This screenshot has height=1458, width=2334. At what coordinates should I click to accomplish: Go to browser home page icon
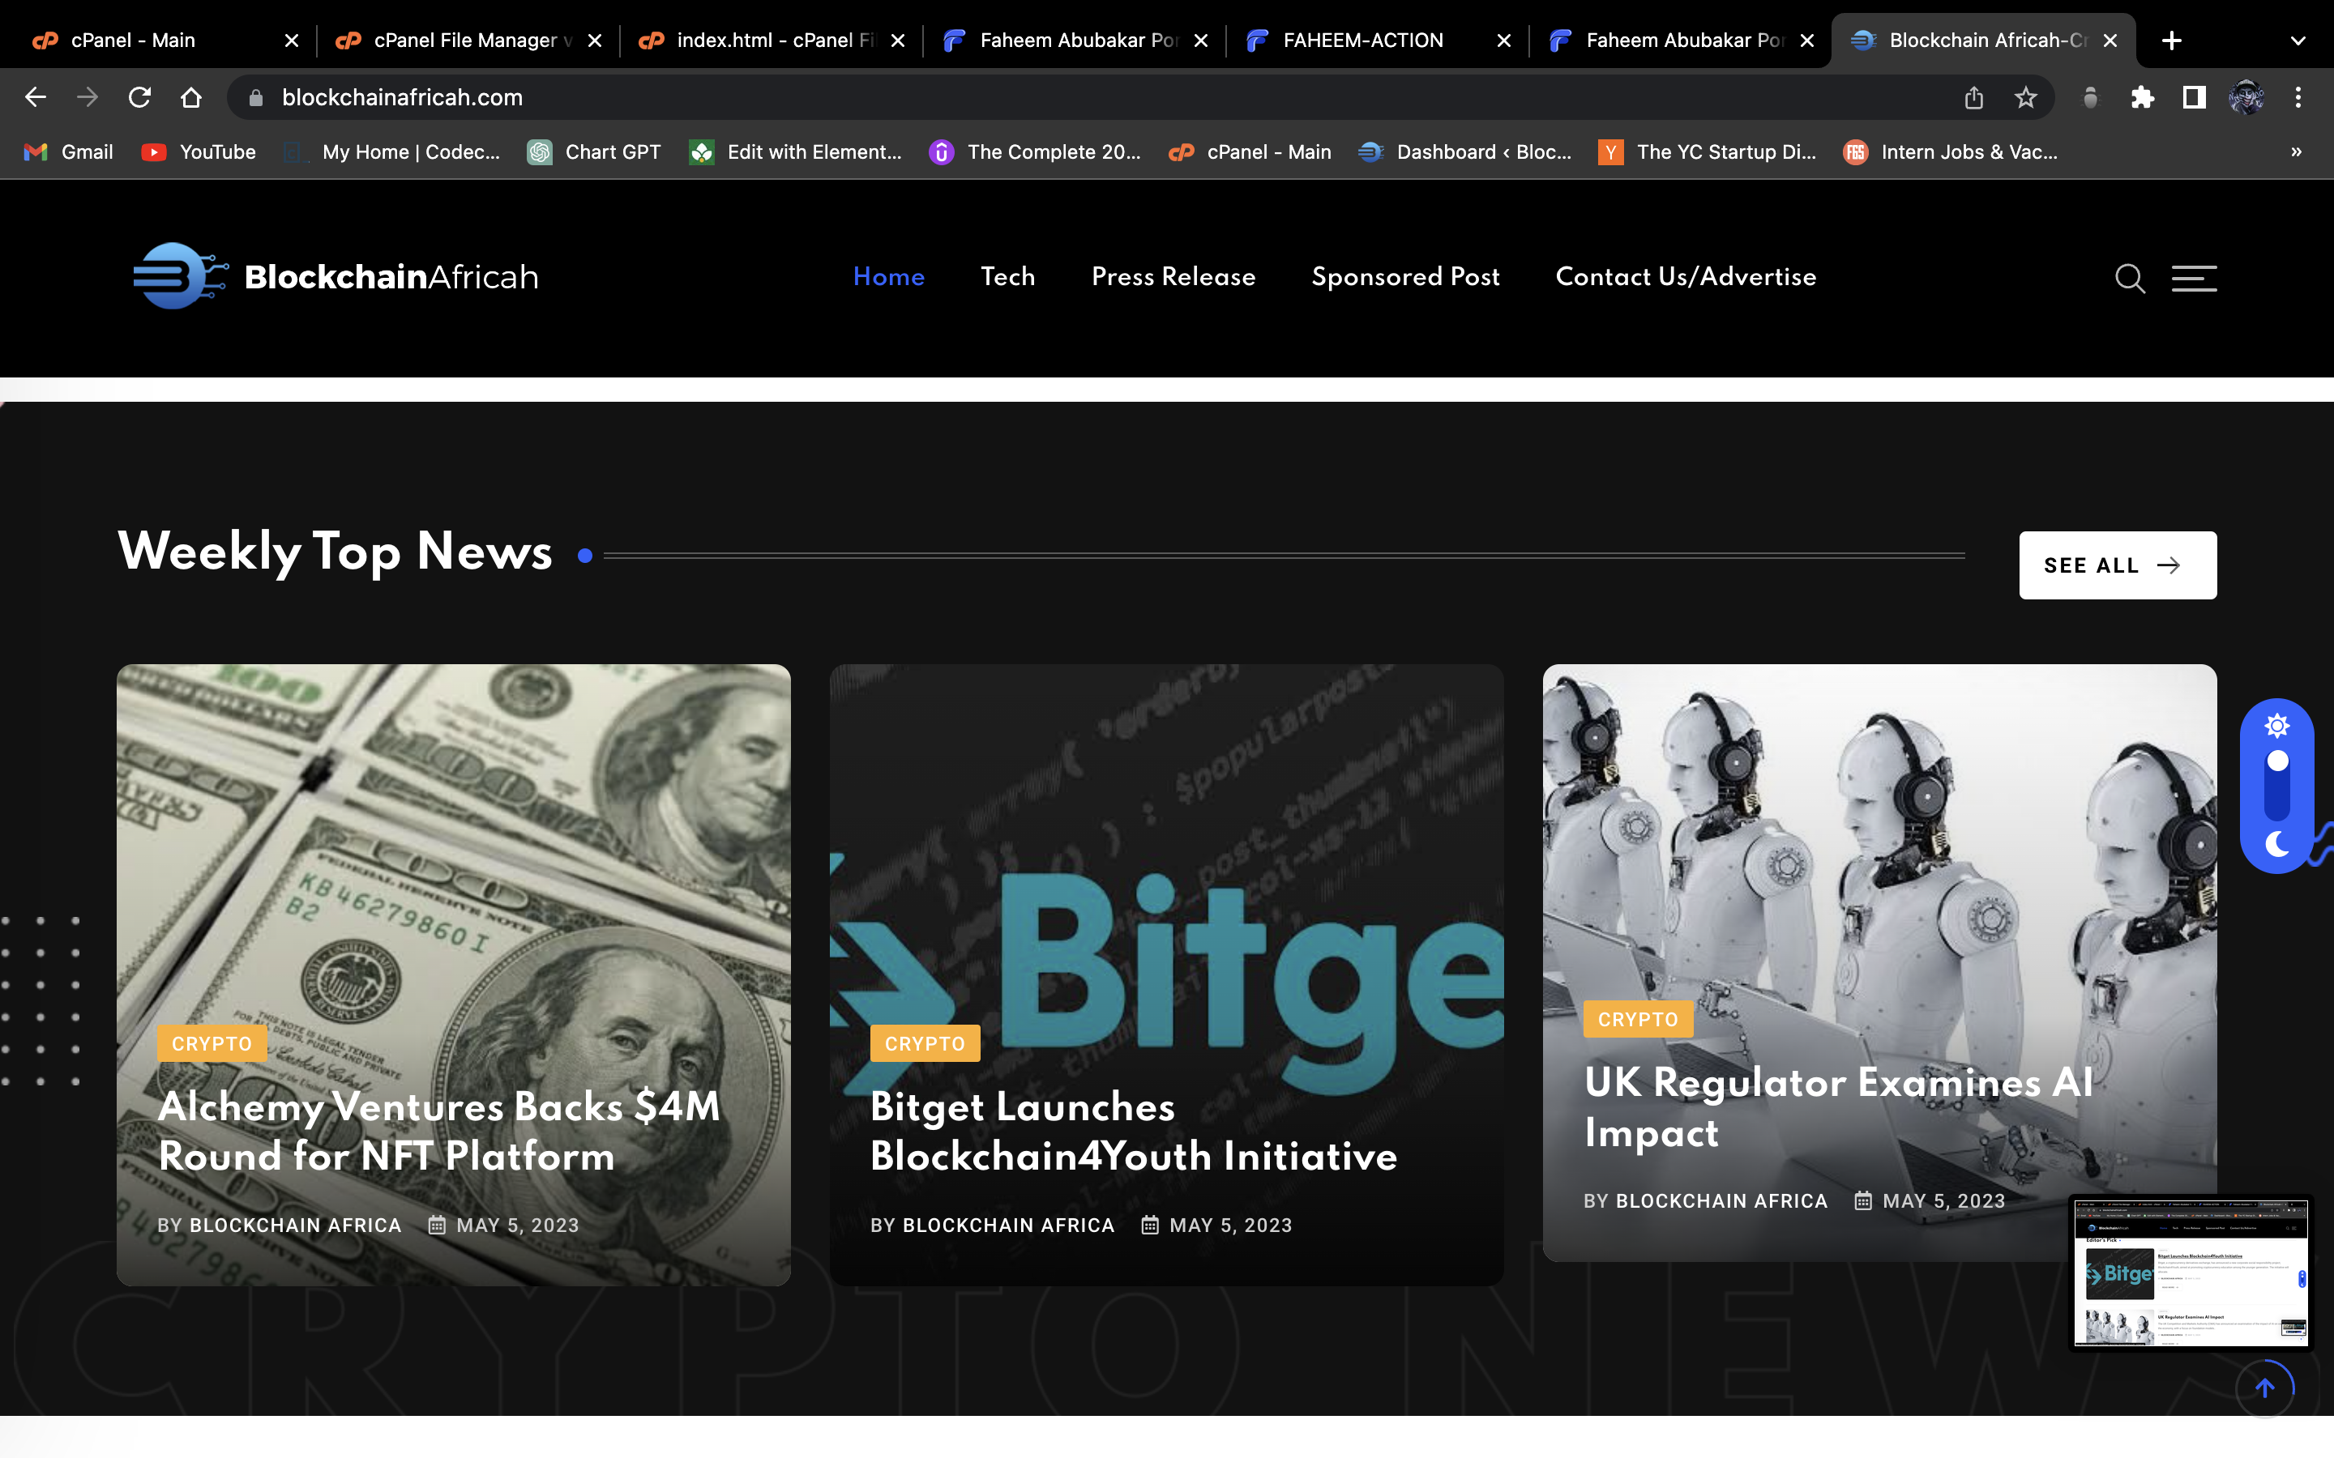[x=191, y=97]
